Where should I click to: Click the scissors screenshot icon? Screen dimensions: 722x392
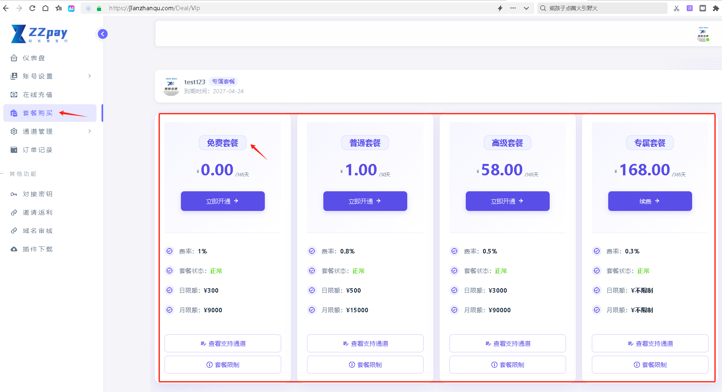pos(677,8)
